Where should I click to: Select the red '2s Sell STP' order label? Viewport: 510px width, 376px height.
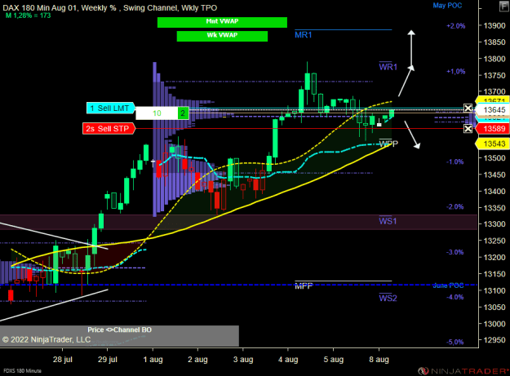coord(109,129)
